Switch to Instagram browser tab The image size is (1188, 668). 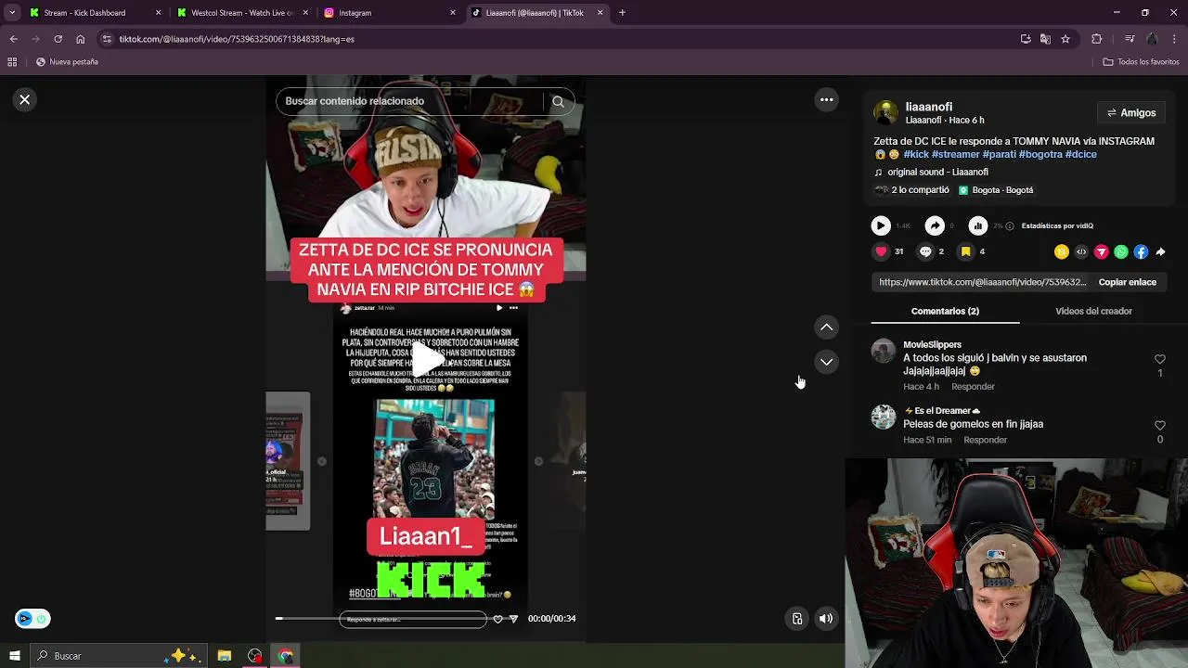point(390,13)
